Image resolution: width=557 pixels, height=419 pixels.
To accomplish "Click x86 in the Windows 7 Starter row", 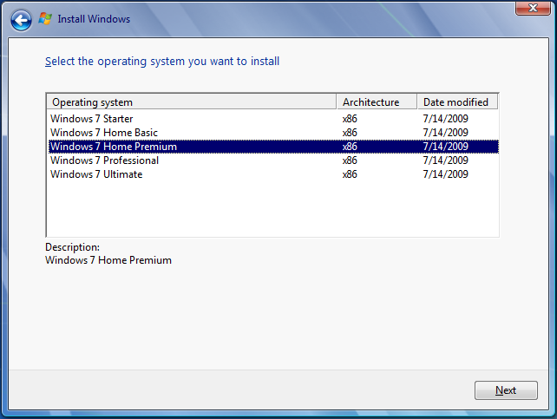I will tap(350, 119).
